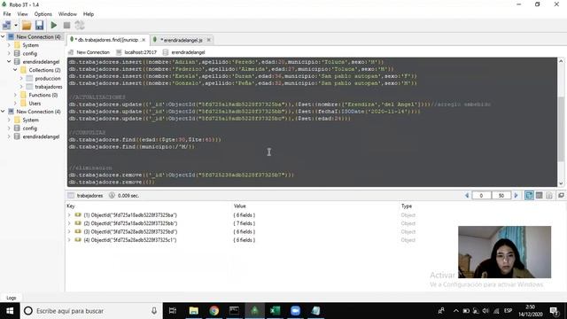Collapse the first New Connection (4) node
567x319 pixels.
3,36
